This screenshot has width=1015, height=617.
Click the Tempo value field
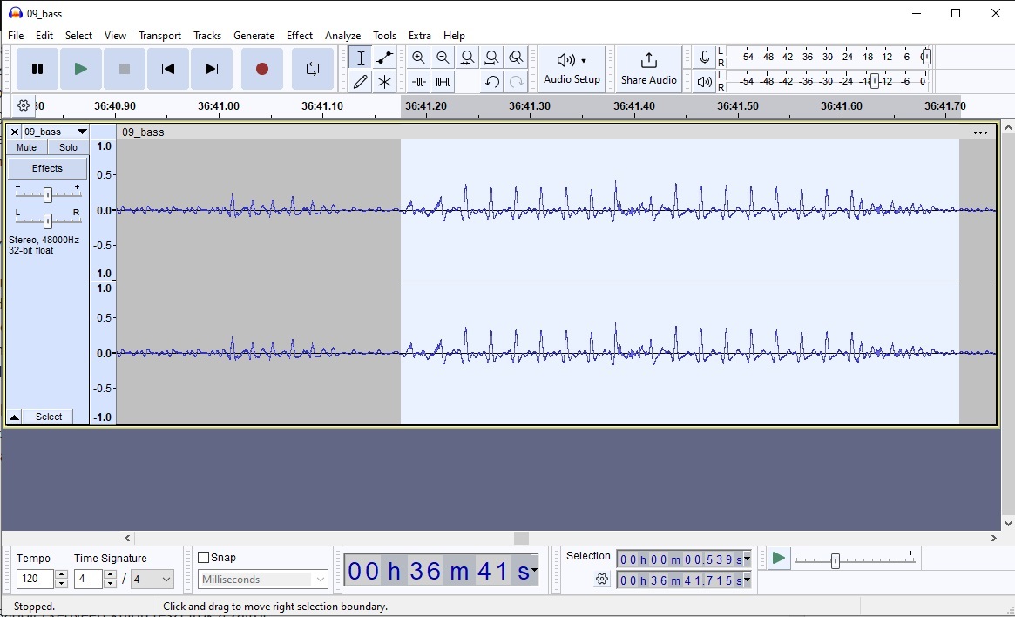(35, 579)
